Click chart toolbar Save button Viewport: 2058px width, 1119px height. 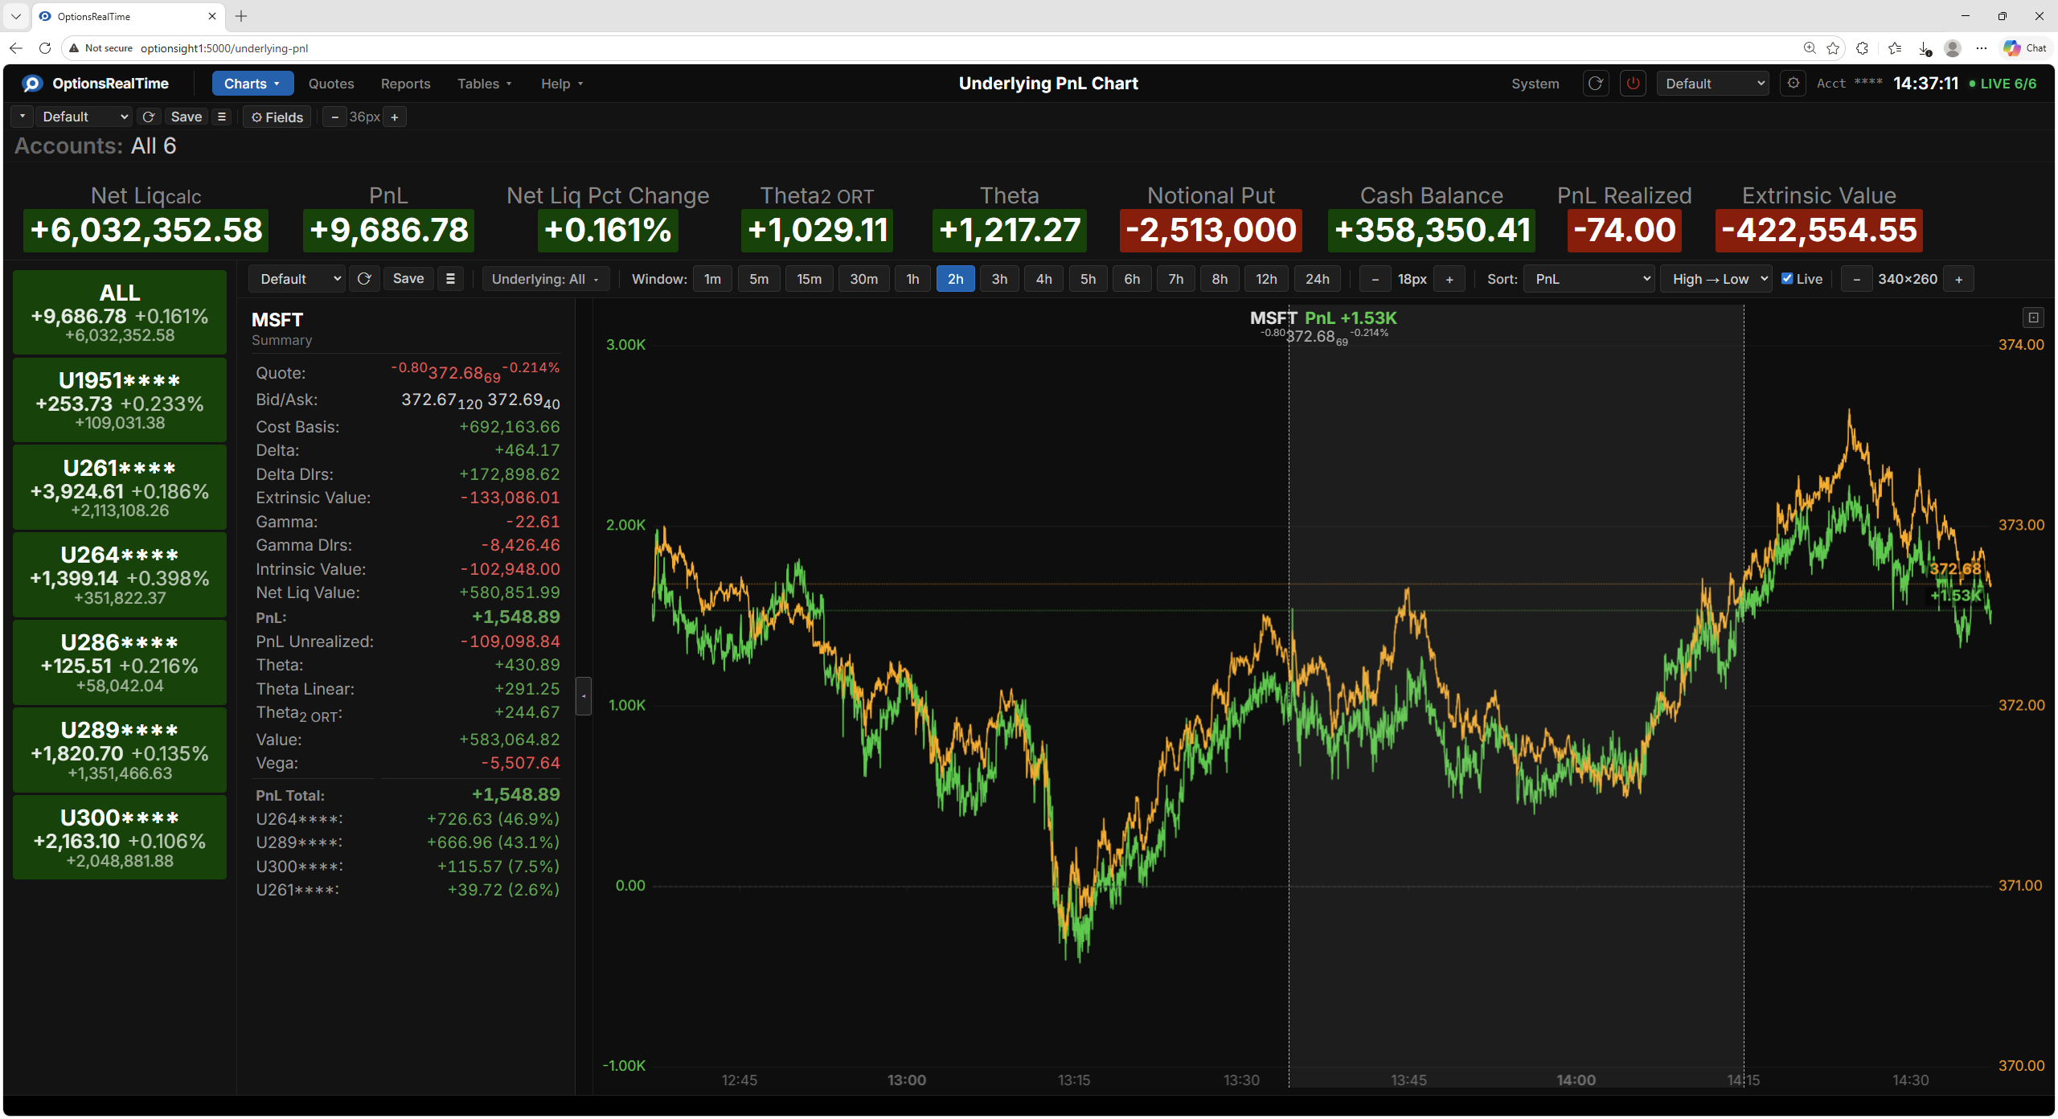[x=408, y=279]
